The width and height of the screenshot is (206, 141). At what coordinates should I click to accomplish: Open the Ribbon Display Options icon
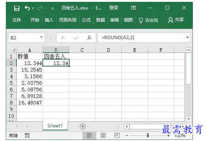[133, 8]
